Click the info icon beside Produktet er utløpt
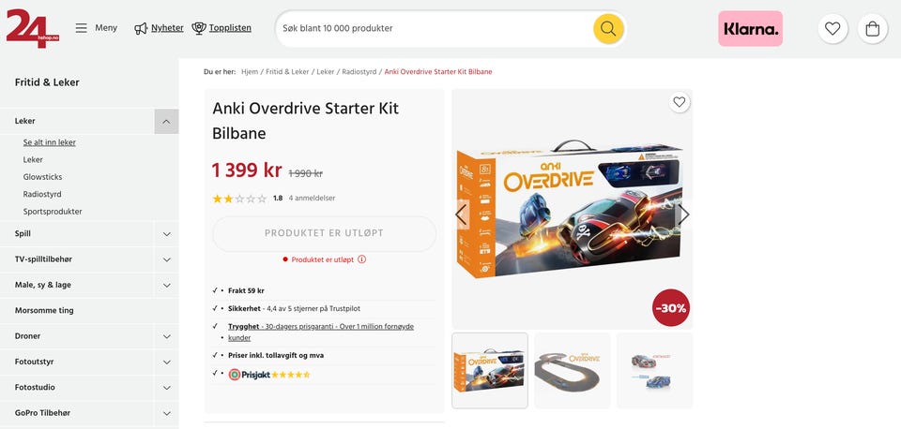 [361, 259]
